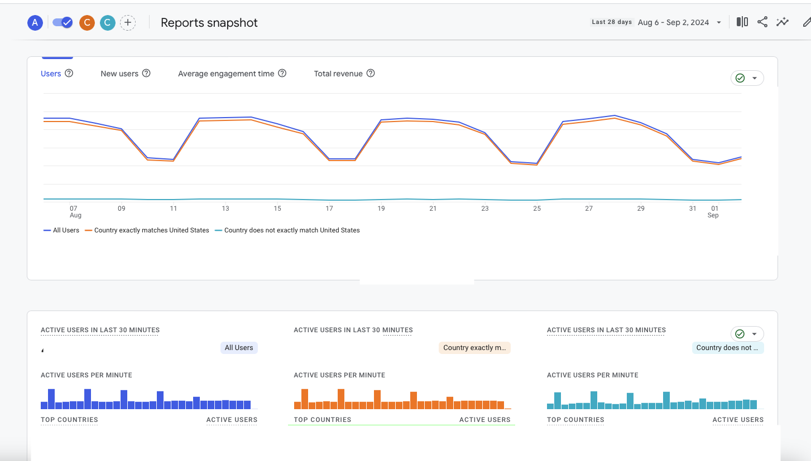Switch to Average engagement time tab
The image size is (811, 461).
point(226,74)
